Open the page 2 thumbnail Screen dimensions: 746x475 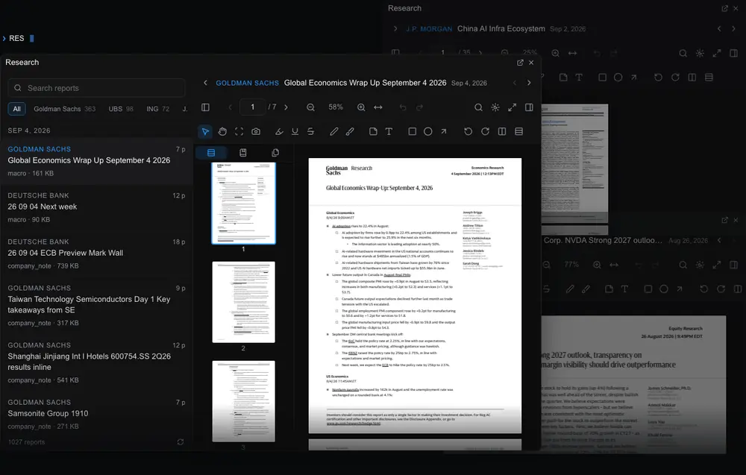(x=244, y=302)
